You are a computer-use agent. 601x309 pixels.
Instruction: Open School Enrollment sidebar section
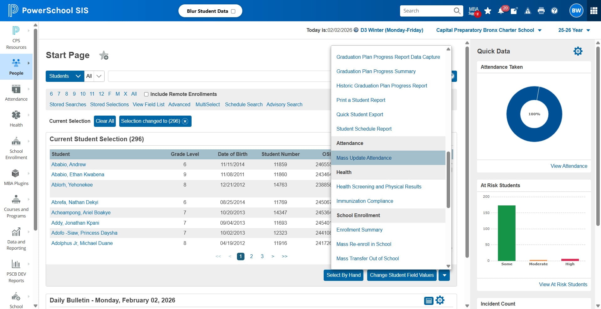(16, 148)
